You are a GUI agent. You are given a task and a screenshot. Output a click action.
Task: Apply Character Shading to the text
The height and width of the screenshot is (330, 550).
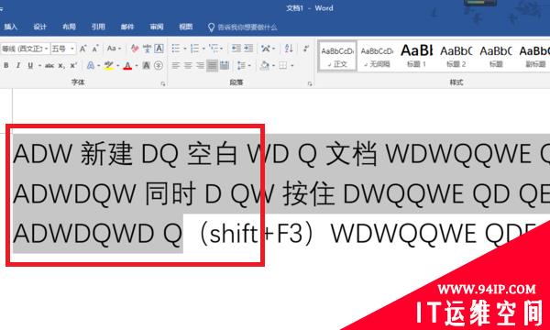(147, 66)
